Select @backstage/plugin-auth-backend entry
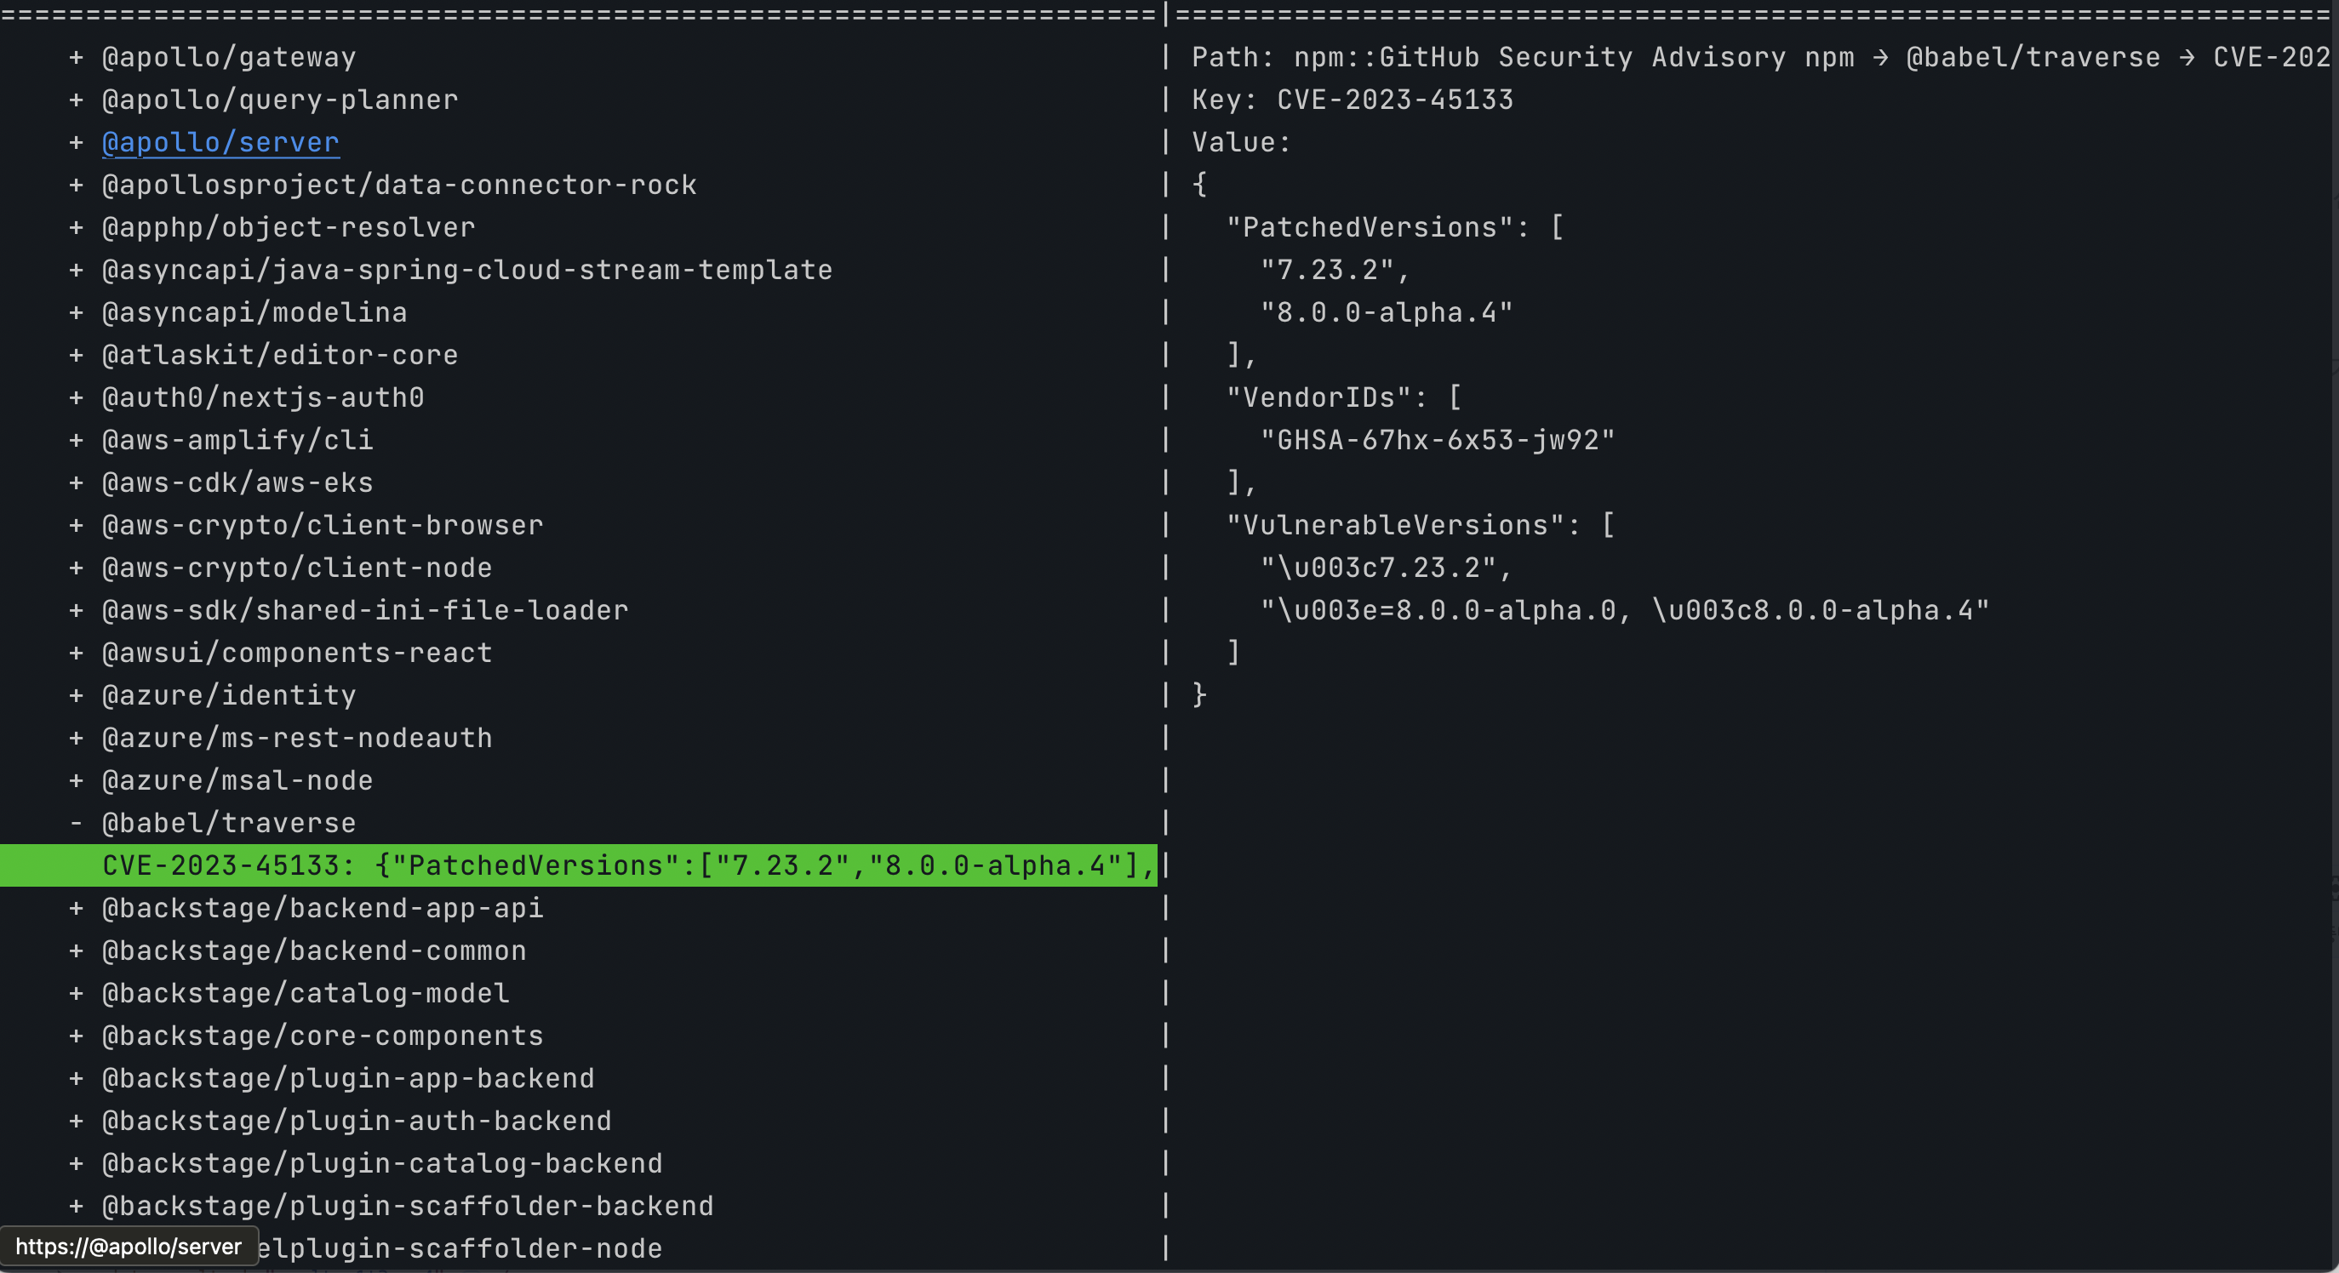2339x1273 pixels. (357, 1122)
